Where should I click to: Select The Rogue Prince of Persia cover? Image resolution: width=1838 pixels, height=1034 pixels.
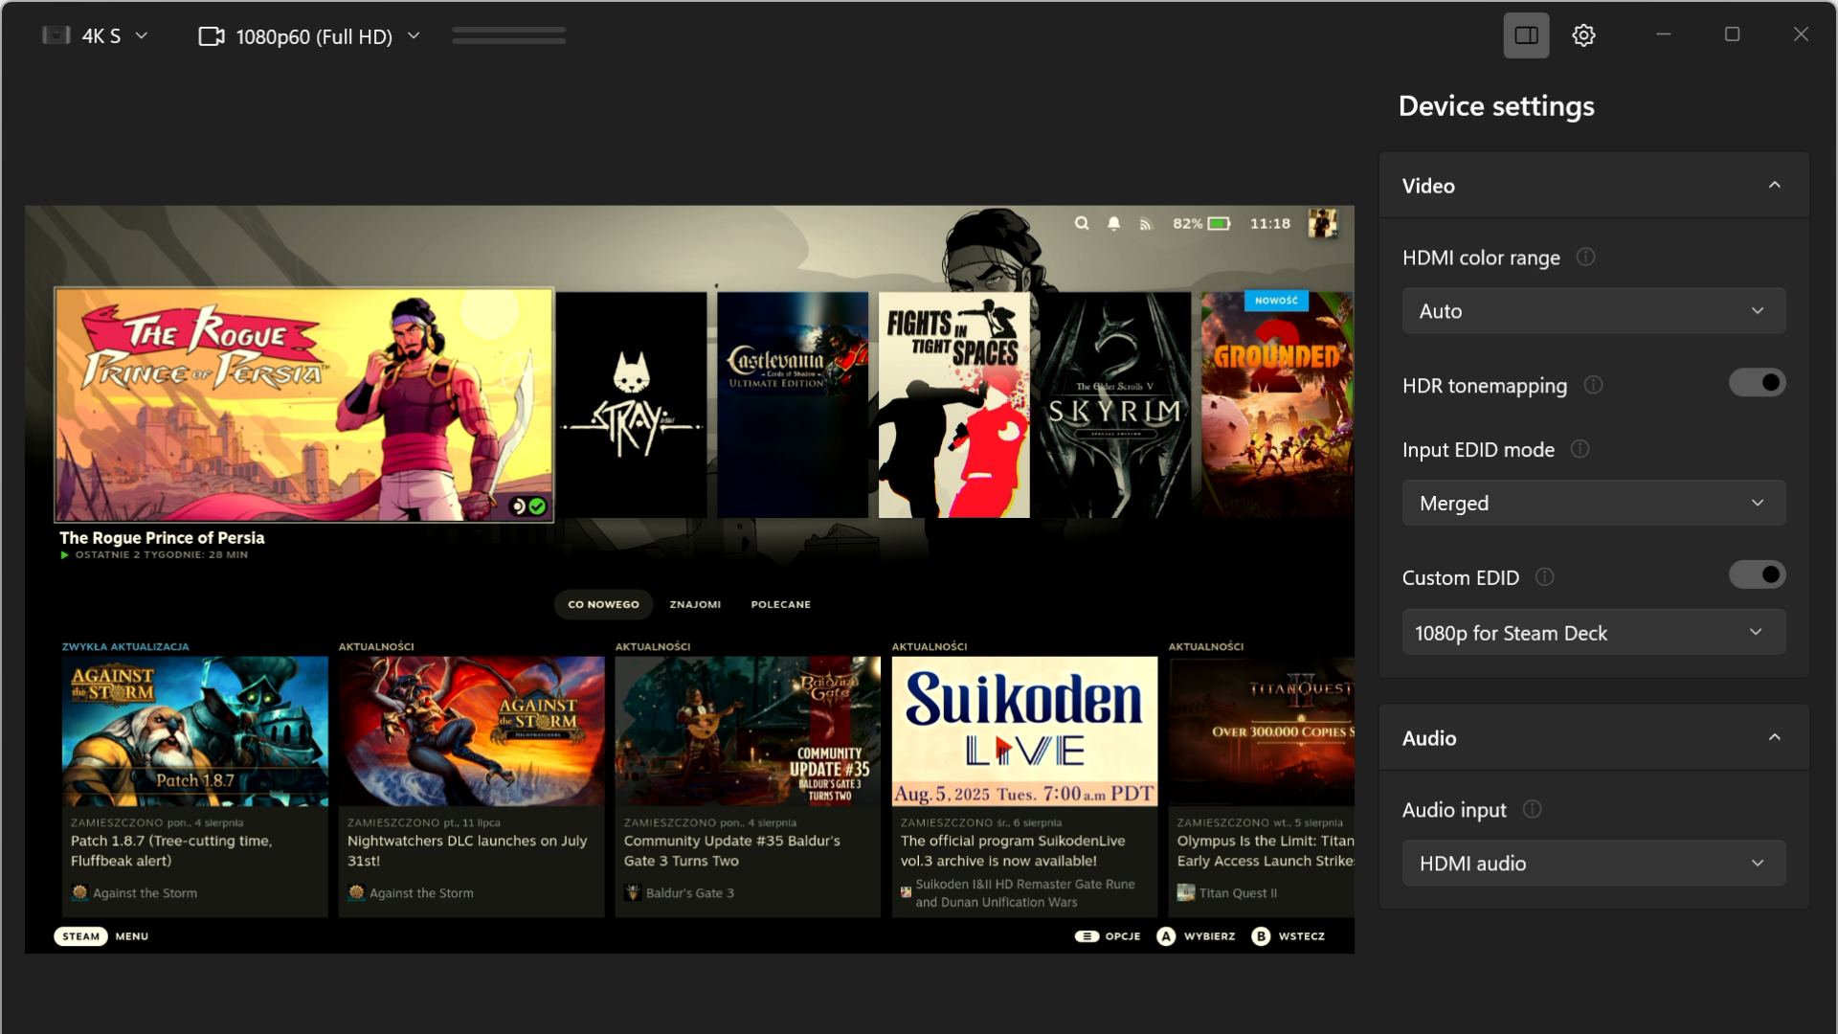pyautogui.click(x=304, y=405)
